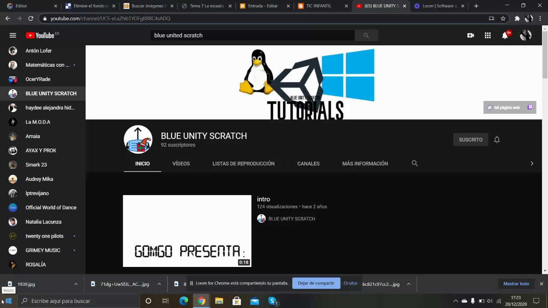Search within channel magnifier icon
The height and width of the screenshot is (308, 548).
[x=414, y=163]
